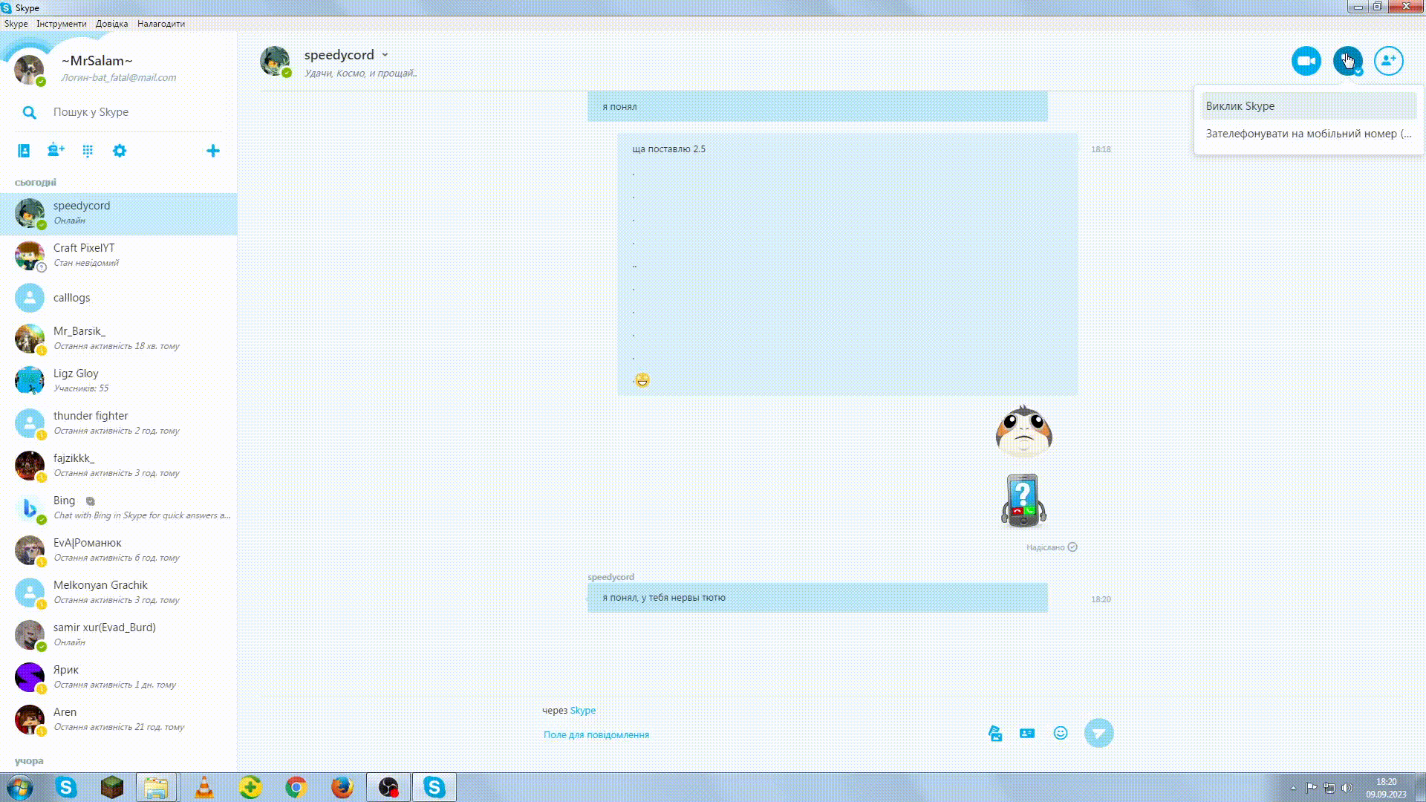
Task: Add people to this conversation
Action: pos(1388,61)
